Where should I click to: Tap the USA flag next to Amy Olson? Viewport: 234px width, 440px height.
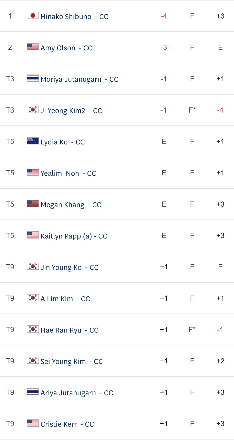pyautogui.click(x=33, y=47)
